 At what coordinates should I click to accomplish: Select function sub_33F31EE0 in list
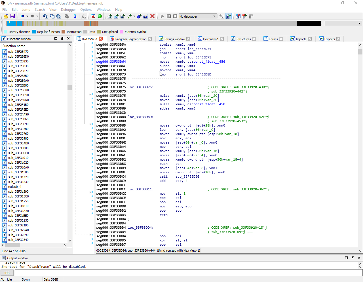click(18, 216)
